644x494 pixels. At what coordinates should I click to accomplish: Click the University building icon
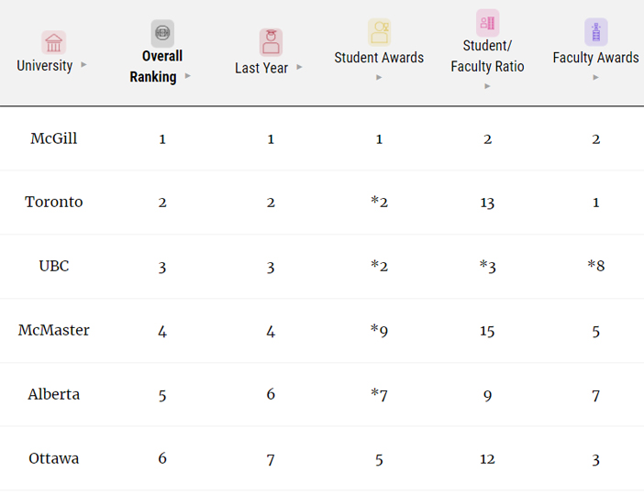pos(54,43)
